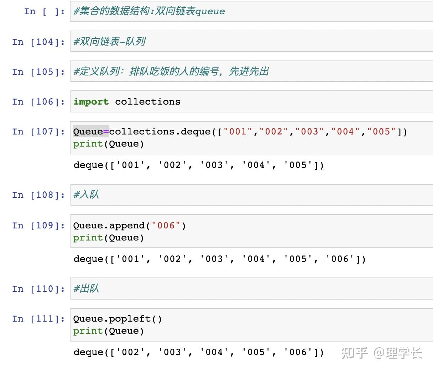This screenshot has height=370, width=433.
Task: Select the final deque output after popleft
Action: pos(198,352)
